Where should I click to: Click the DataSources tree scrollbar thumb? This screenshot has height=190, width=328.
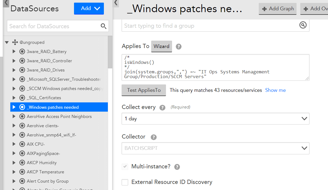pyautogui.click(x=110, y=52)
